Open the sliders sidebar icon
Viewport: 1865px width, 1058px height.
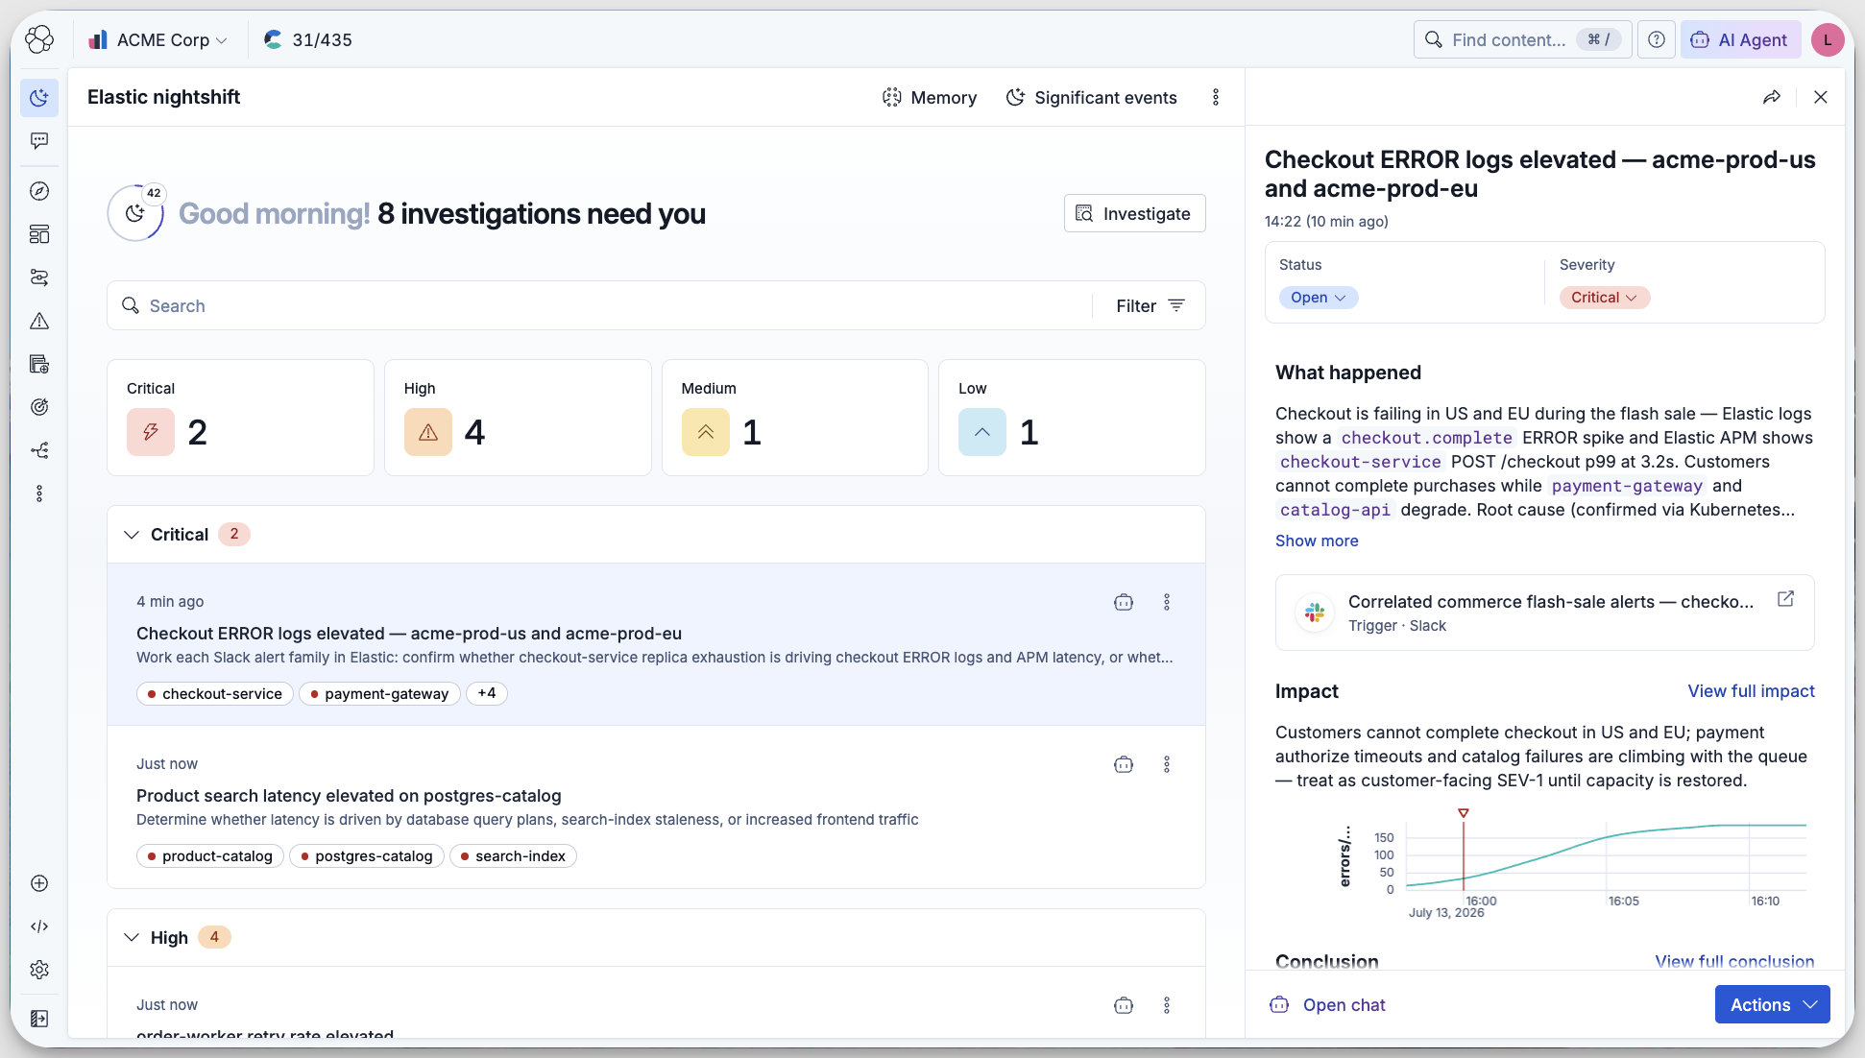click(x=39, y=277)
